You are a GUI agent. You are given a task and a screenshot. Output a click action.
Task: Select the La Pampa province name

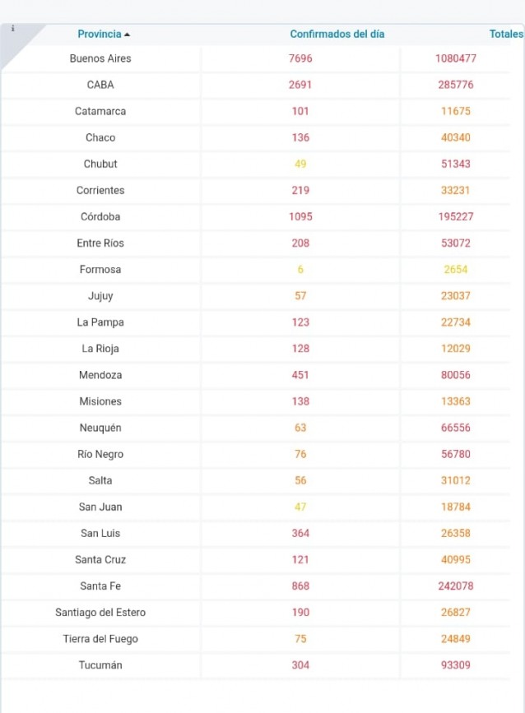tap(100, 322)
